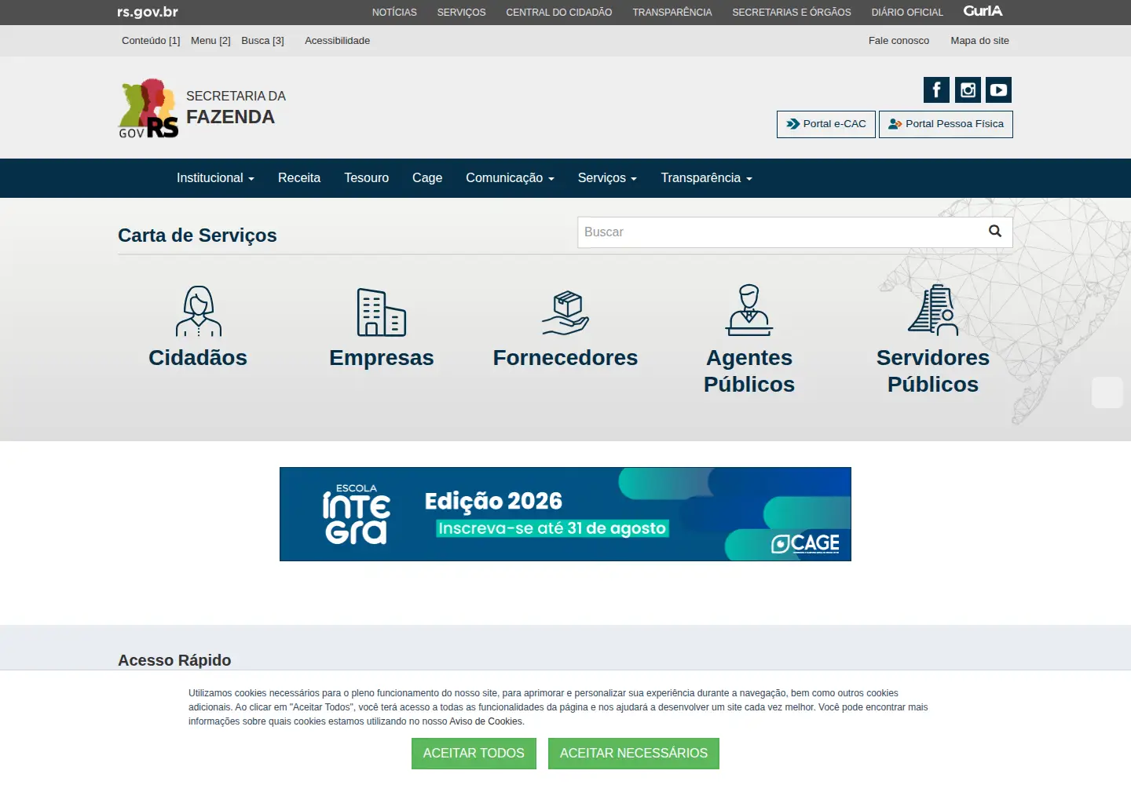Click ACEITAR NECESSÁRIOS cookies button
This screenshot has height=785, width=1131.
click(634, 754)
